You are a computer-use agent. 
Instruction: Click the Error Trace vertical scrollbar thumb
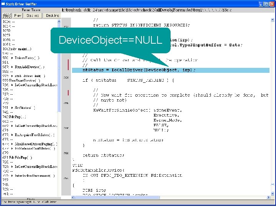click(59, 68)
